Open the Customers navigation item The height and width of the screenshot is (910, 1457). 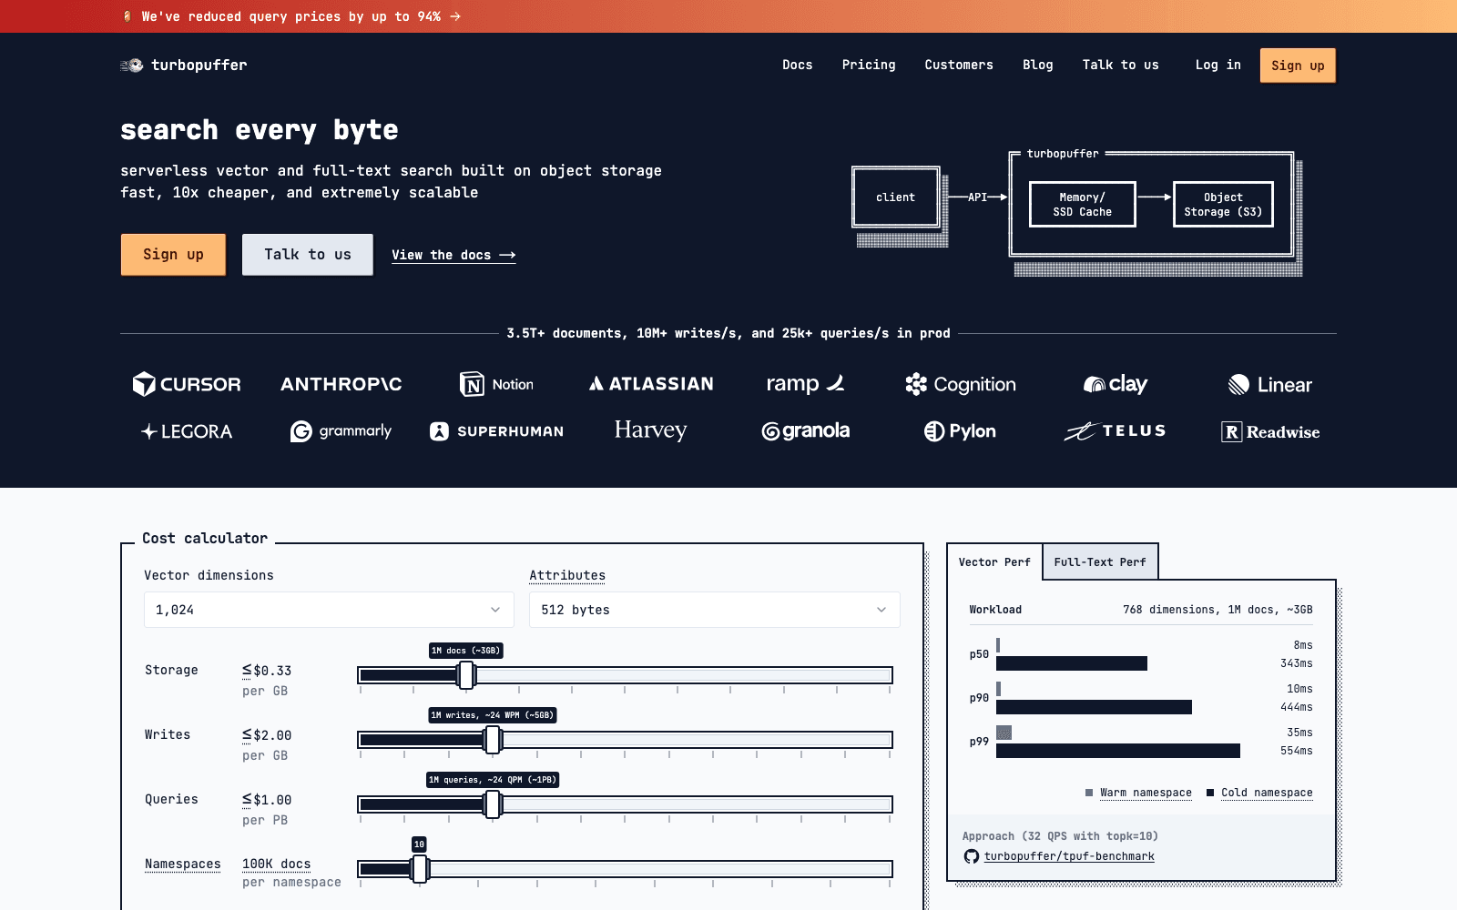pos(959,66)
